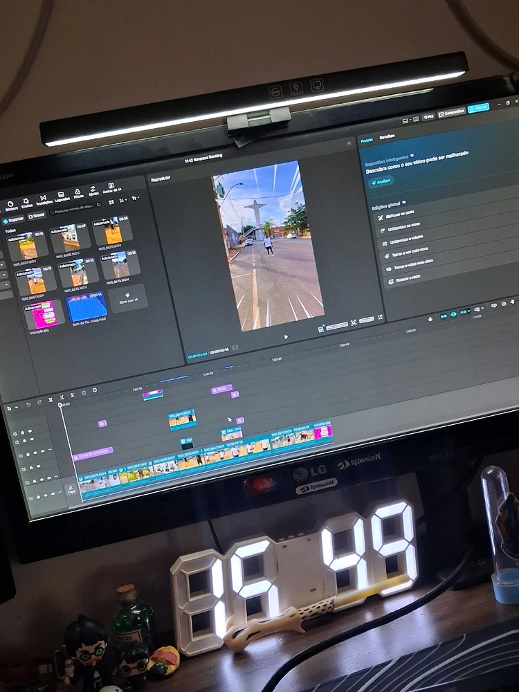Toggle the linkage icon with dropdown arrow
519x692 pixels.
[x=465, y=311]
